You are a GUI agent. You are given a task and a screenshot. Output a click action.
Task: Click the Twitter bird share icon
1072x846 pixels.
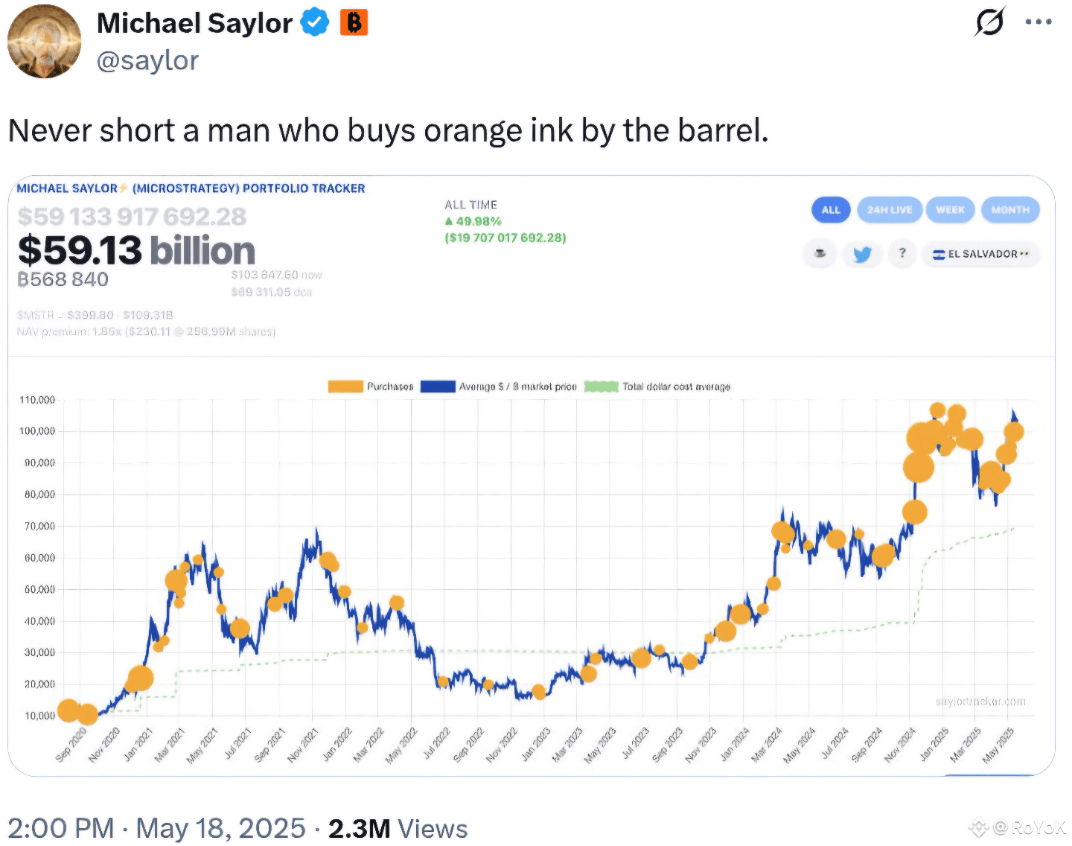(862, 254)
